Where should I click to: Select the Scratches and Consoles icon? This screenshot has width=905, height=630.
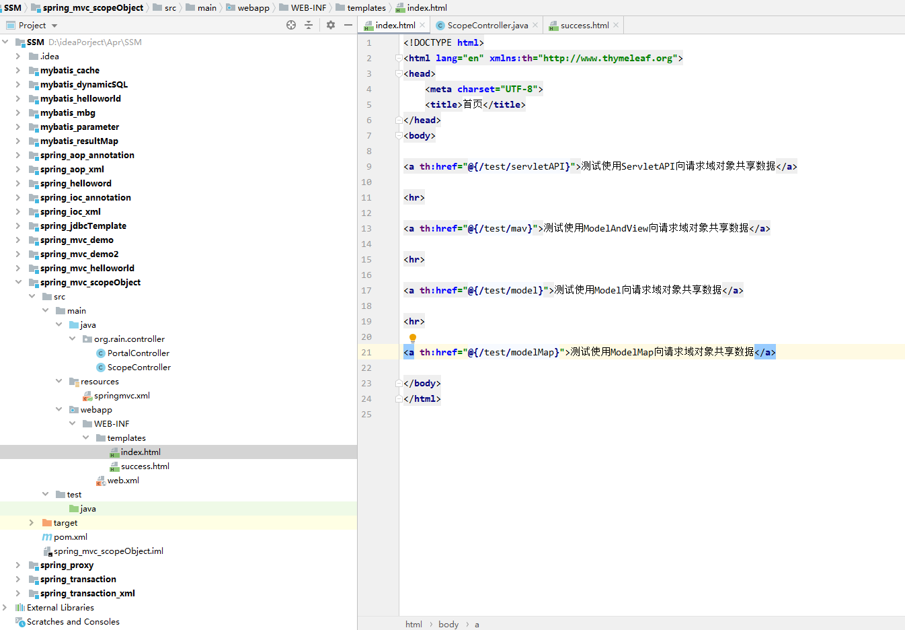pos(20,622)
